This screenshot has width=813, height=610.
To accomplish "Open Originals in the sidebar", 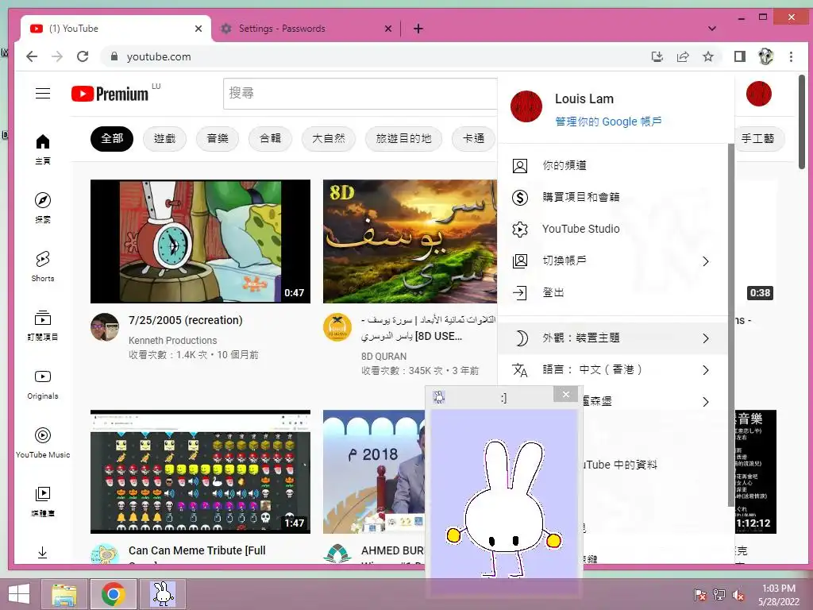I will [43, 384].
